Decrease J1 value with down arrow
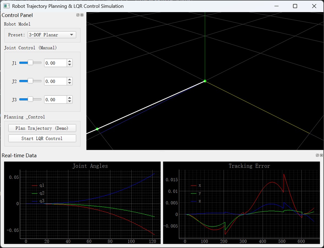Screen dimensions: 324x248 click(70, 65)
